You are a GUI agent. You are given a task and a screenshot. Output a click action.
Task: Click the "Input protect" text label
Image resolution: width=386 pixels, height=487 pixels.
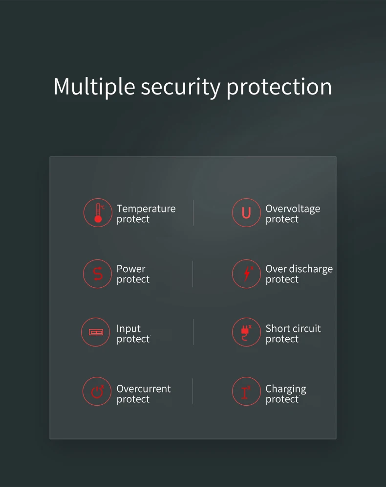pyautogui.click(x=133, y=334)
